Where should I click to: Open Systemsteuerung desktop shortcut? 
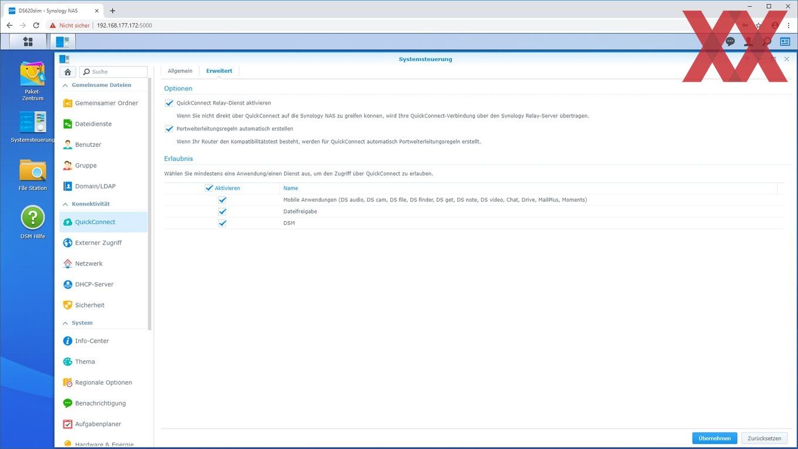pyautogui.click(x=33, y=127)
